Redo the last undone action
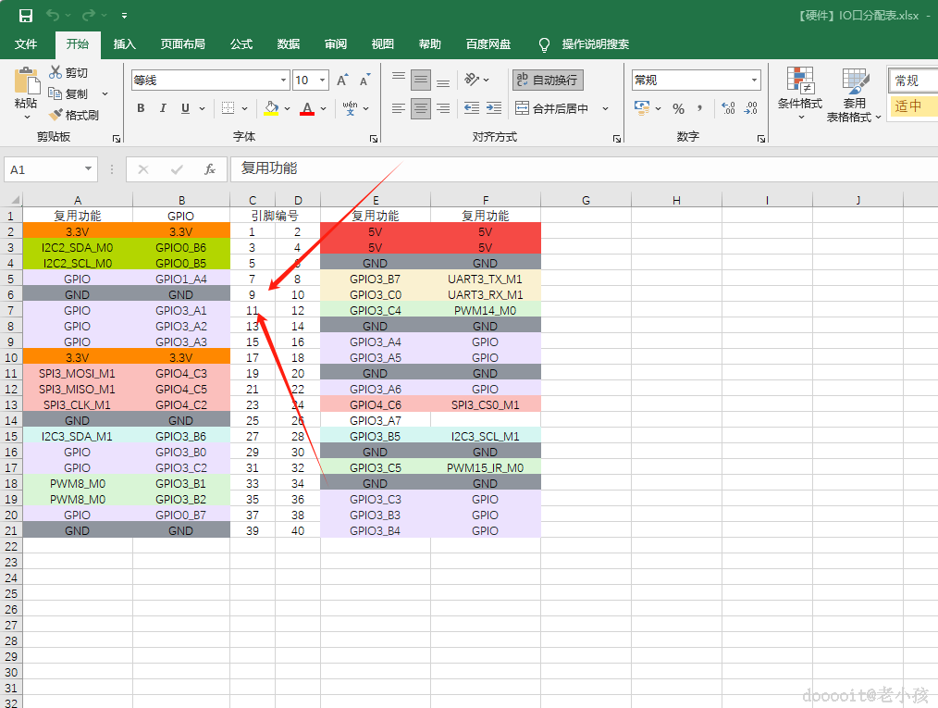This screenshot has height=708, width=938. (89, 16)
